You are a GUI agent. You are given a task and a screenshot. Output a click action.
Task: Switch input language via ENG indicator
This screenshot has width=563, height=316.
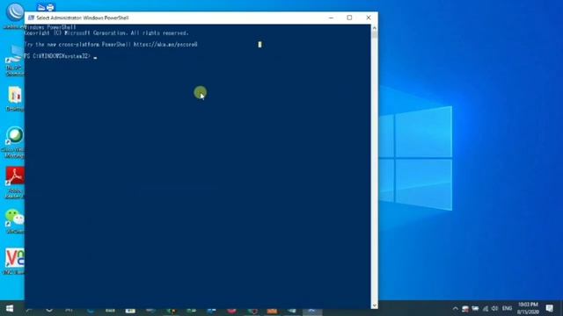coord(507,308)
